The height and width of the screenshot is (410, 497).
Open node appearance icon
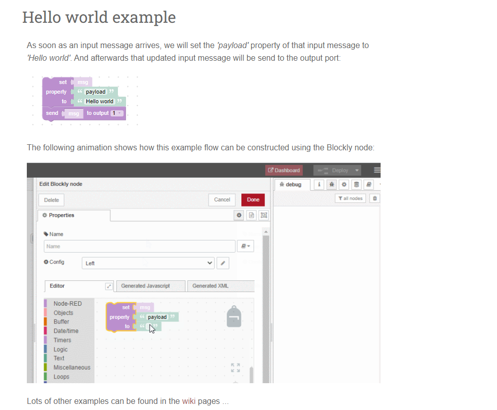[x=264, y=215]
